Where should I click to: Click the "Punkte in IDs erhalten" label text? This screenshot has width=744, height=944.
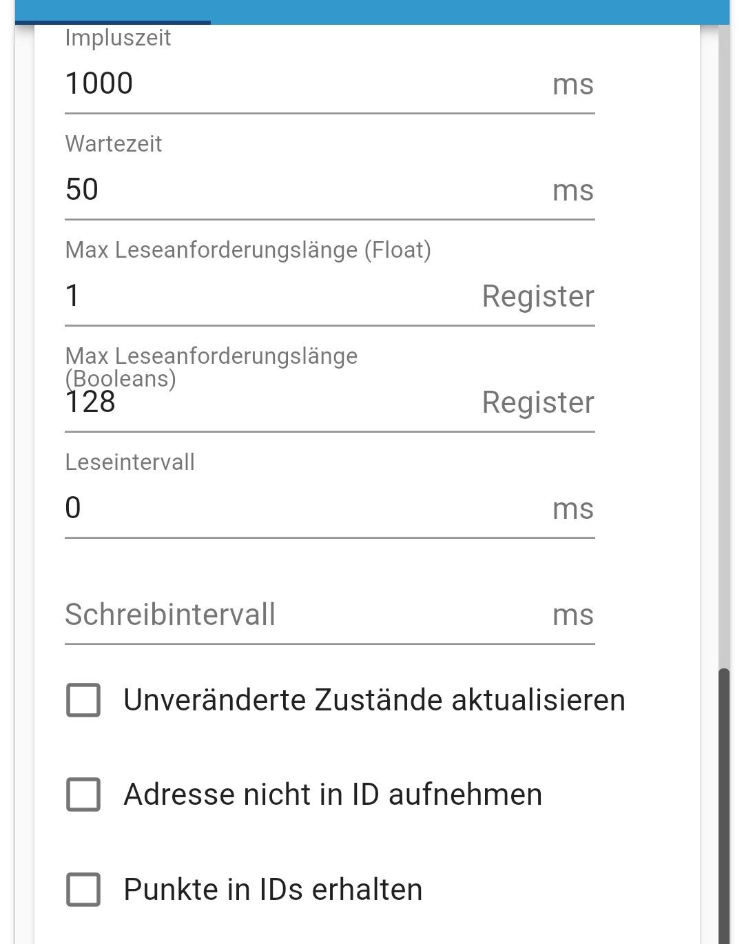273,890
